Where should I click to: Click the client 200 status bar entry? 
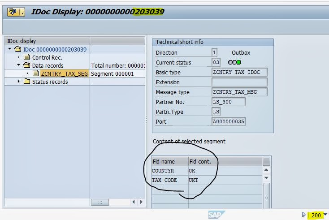(x=316, y=215)
